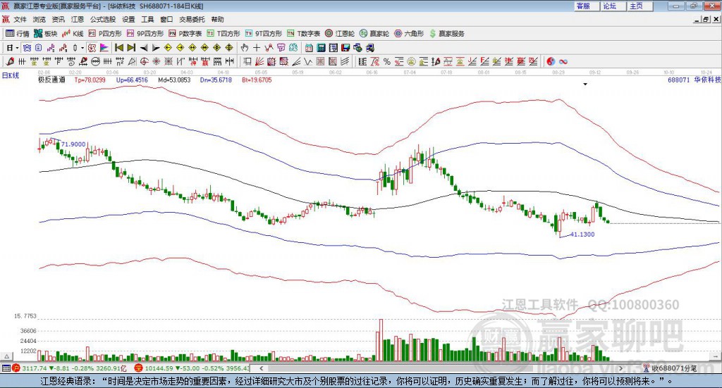Open the 交易委托 menu
This screenshot has height=388, width=722.
[192, 19]
